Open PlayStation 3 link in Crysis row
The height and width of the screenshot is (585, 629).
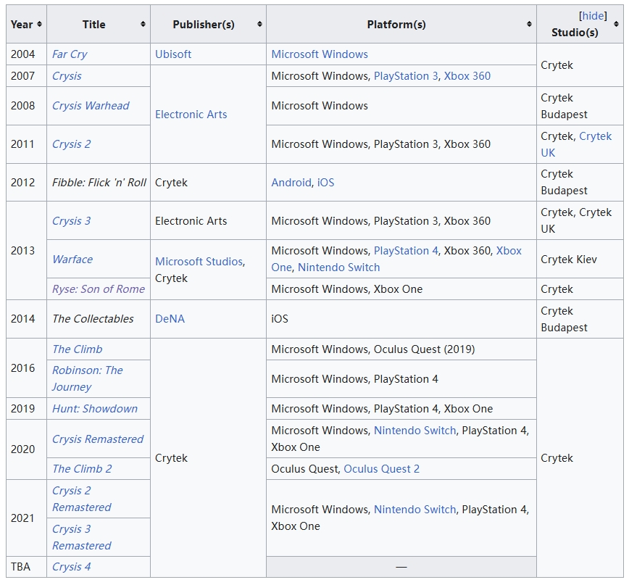[406, 76]
